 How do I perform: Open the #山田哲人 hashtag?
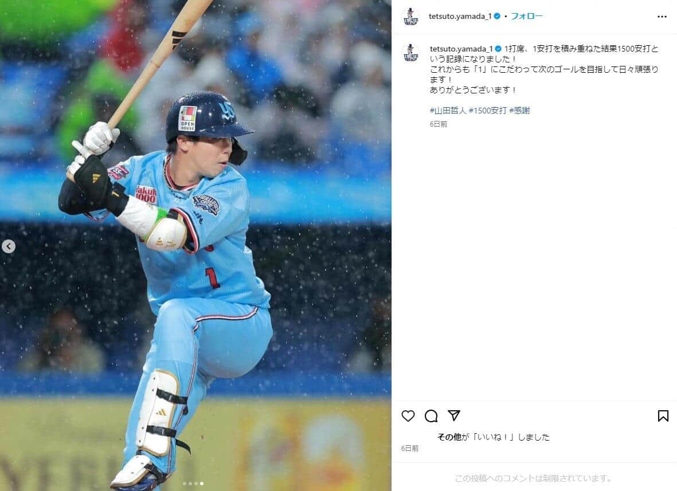448,111
